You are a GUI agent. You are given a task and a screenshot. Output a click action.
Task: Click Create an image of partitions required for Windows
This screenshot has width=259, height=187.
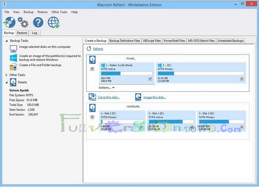tap(50, 58)
